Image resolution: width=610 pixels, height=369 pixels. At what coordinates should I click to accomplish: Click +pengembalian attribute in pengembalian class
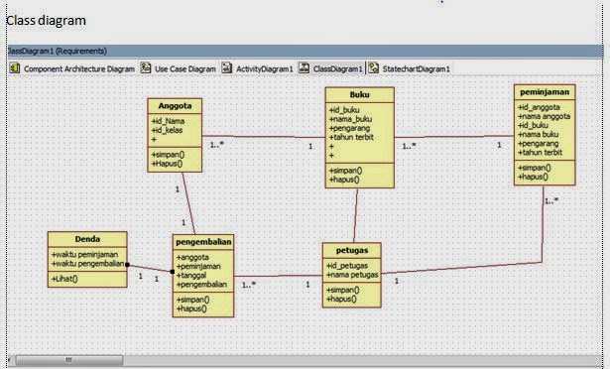point(201,285)
